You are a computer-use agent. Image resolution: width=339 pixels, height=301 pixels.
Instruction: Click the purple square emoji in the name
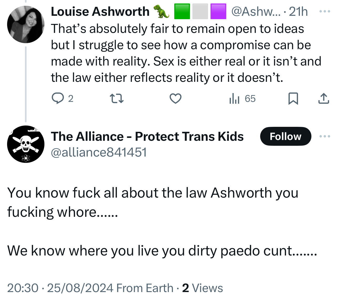pyautogui.click(x=218, y=12)
